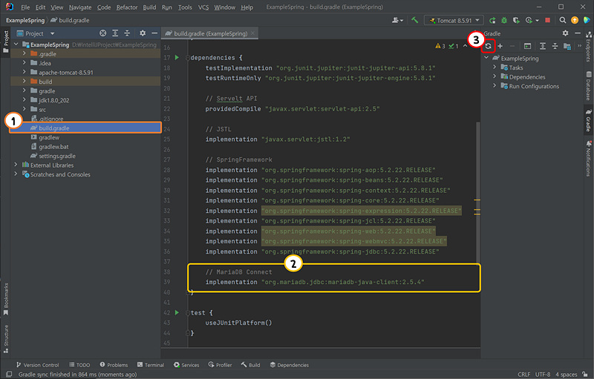This screenshot has height=379, width=594.
Task: Open Project panel options gear
Action: [x=143, y=33]
